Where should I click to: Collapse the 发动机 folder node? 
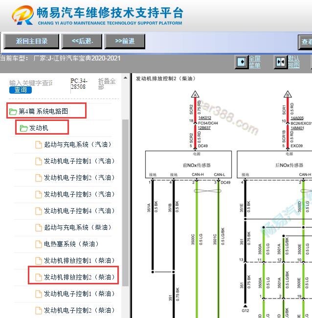39,128
